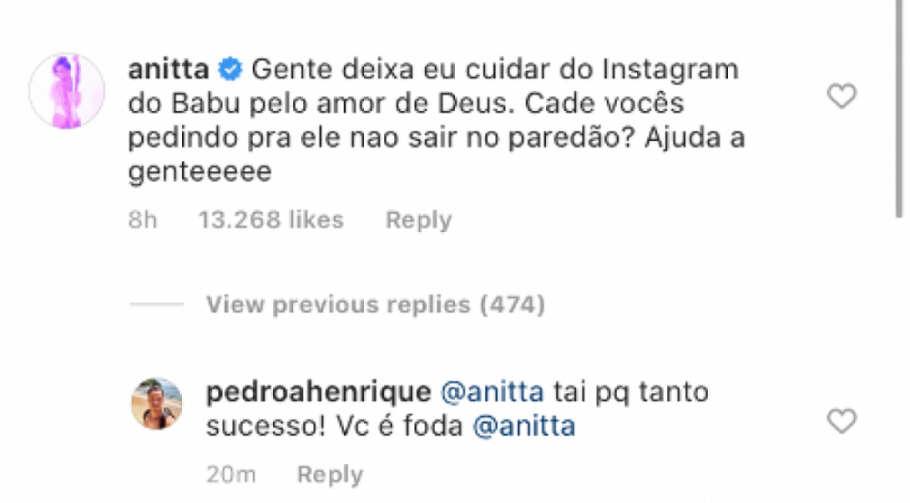Click the heart icon next to the top comment
Viewport: 910px width, 503px height.
841,95
